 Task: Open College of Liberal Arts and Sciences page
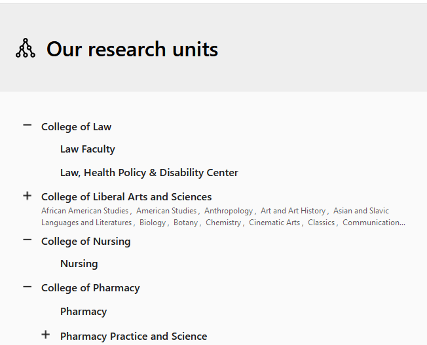(126, 197)
